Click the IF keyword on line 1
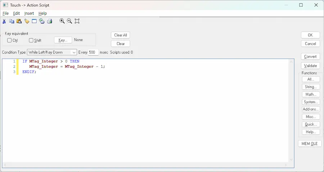Viewport: 324px width, 172px height. coord(25,61)
